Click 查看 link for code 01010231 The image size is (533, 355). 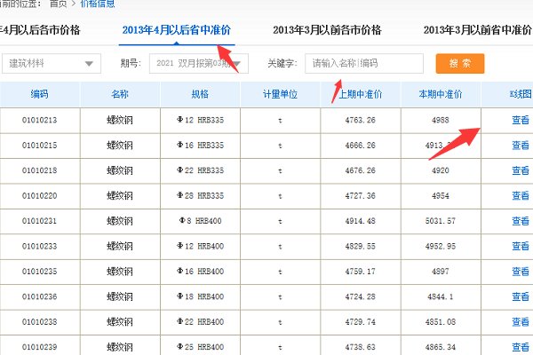(521, 221)
